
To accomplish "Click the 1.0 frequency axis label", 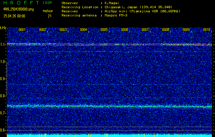I will tap(3, 62).
